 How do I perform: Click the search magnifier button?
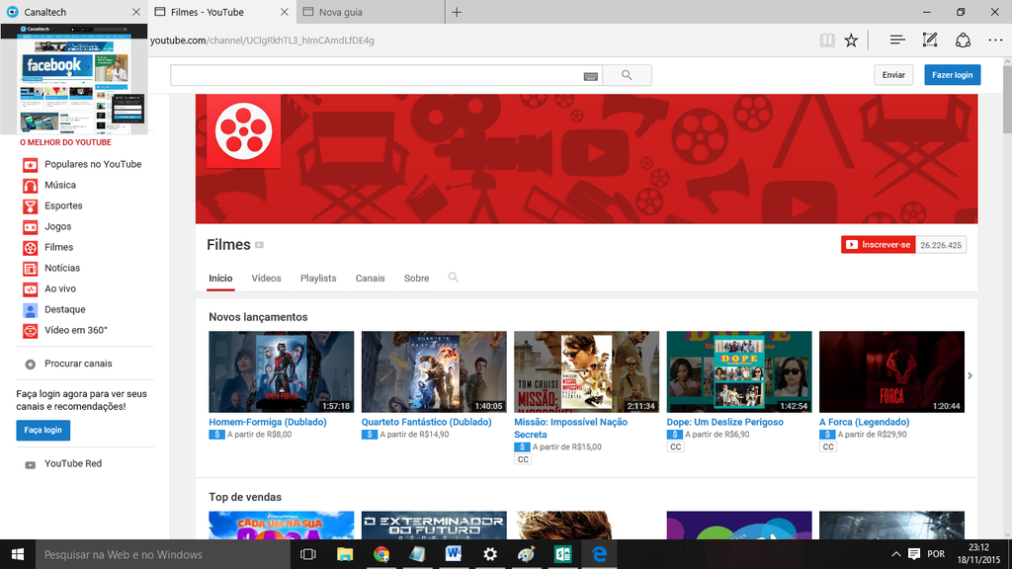pos(627,75)
